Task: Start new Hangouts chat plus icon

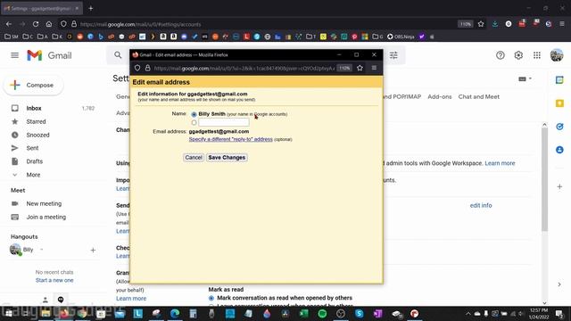Action: point(93,250)
